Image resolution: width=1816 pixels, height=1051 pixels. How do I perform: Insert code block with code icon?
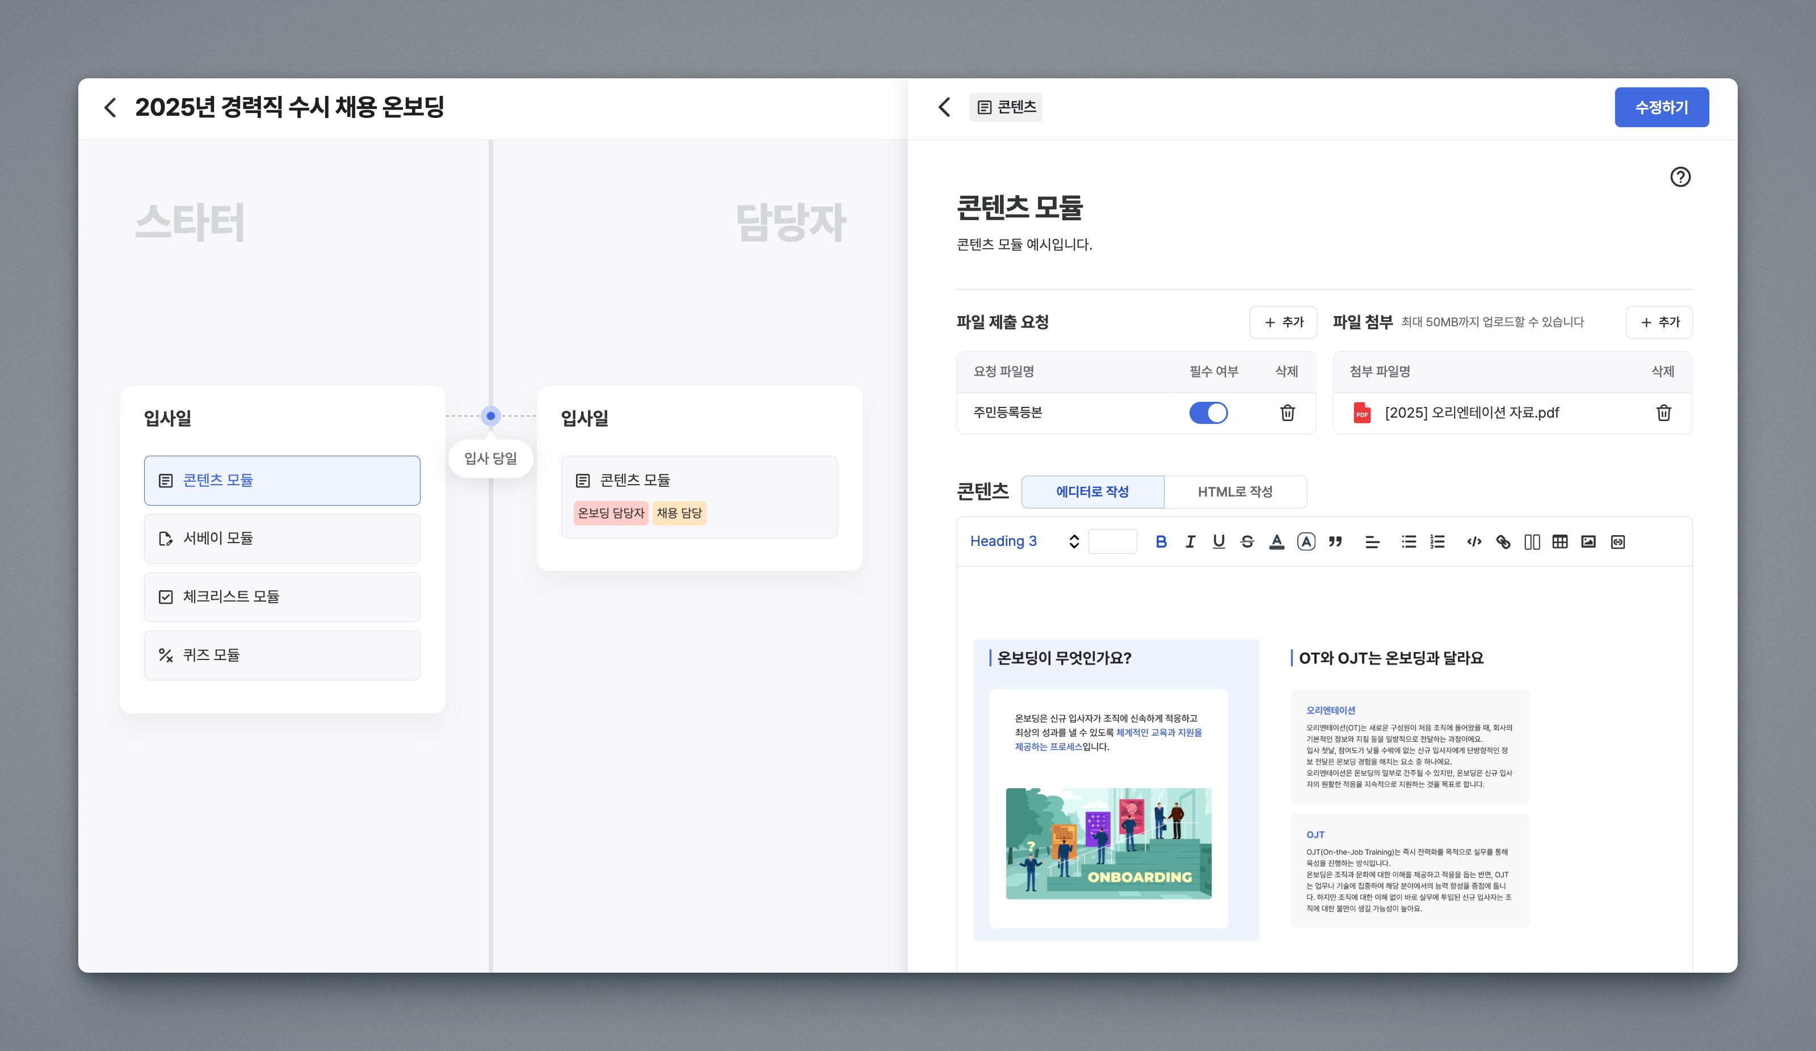1474,541
